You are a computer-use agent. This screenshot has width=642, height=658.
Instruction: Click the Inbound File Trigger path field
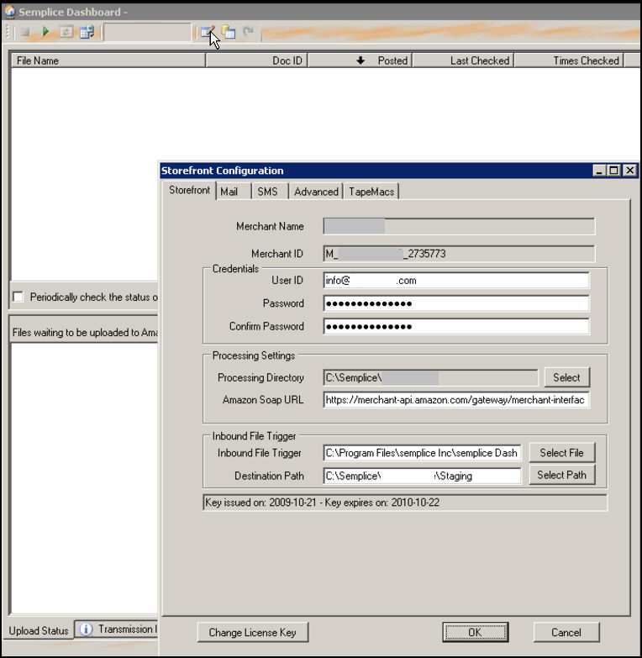tap(422, 453)
